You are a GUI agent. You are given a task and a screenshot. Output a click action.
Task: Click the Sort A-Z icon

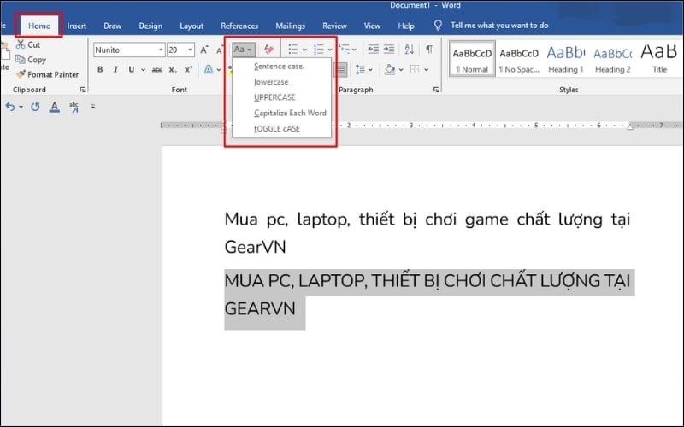[x=410, y=50]
